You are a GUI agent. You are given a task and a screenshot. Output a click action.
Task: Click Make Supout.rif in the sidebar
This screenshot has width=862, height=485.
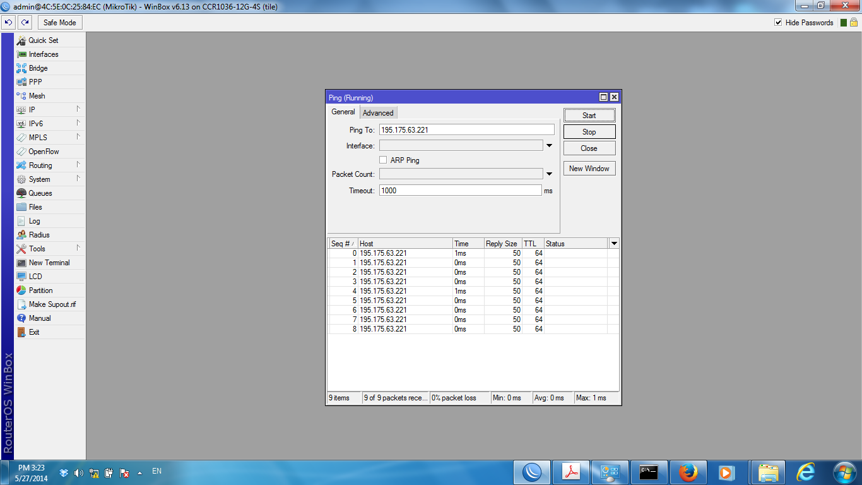pos(49,304)
